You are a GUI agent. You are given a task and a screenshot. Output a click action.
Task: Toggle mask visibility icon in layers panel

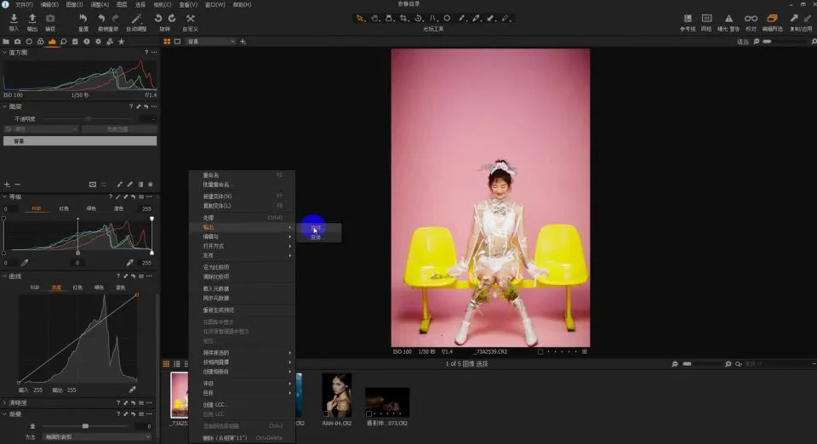click(92, 185)
